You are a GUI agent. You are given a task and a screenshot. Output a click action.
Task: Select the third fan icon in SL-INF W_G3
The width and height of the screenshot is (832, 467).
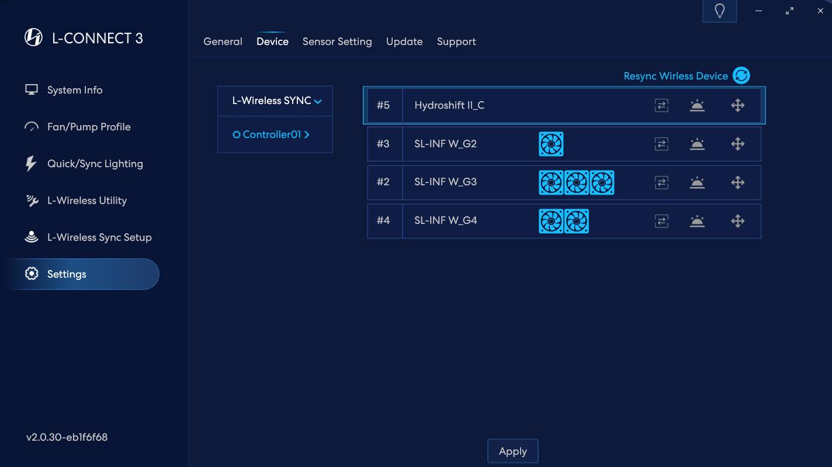pos(602,182)
